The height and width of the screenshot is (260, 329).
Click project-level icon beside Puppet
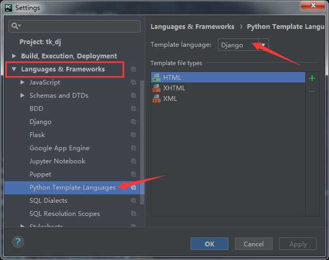pos(134,174)
